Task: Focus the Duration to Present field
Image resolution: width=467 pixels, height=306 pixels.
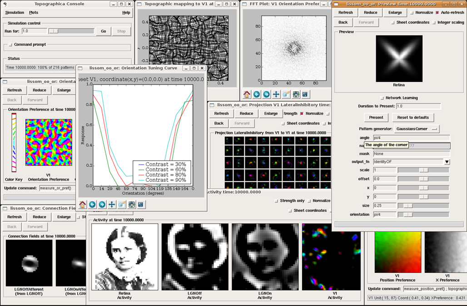Action: tap(418, 106)
